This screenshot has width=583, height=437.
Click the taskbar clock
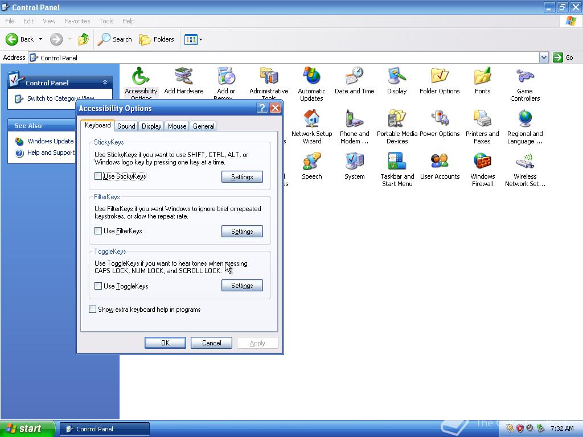[x=562, y=428]
